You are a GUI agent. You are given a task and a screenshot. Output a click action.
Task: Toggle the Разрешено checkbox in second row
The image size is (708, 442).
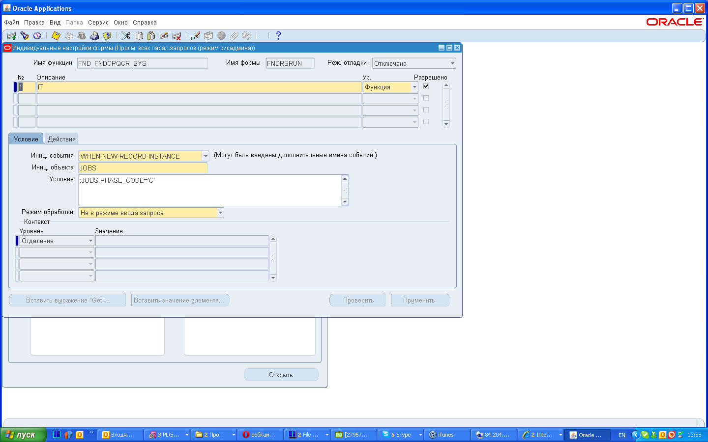point(426,98)
